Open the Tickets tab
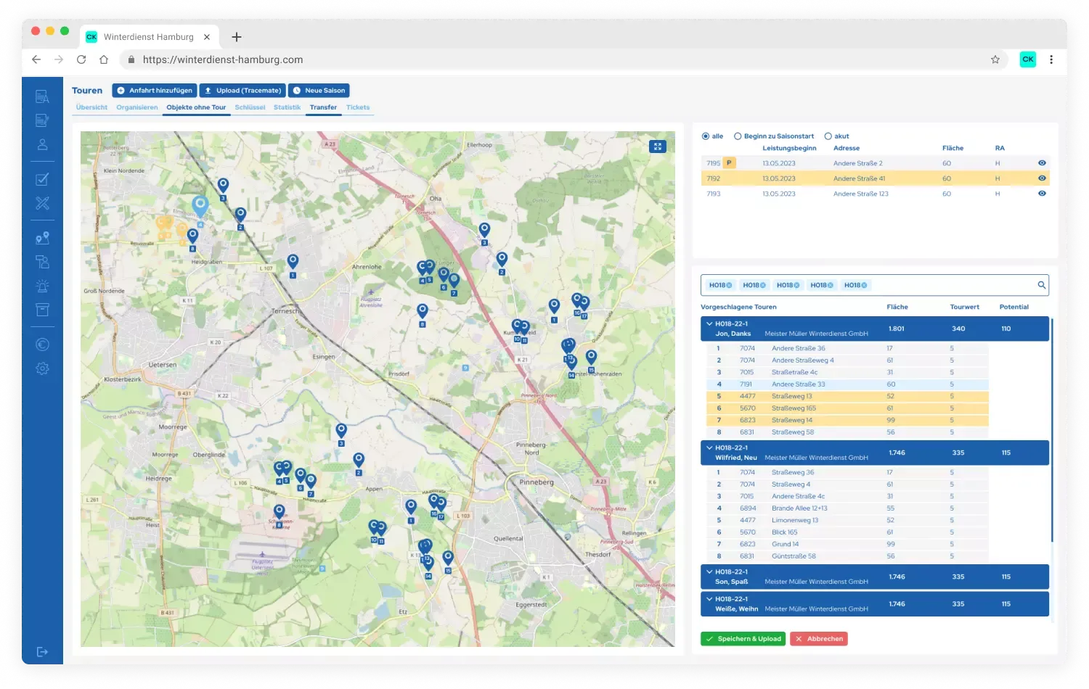 pos(358,107)
